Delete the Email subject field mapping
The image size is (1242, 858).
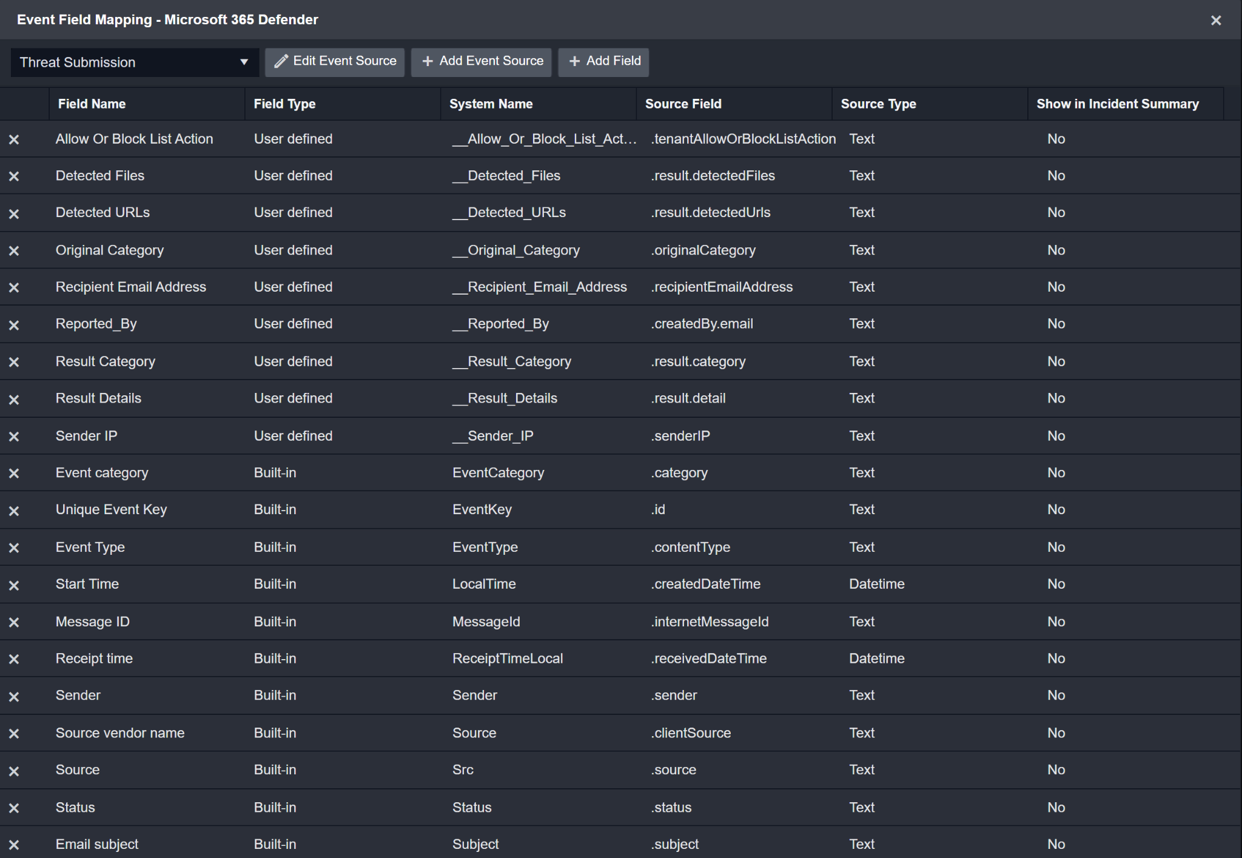coord(14,845)
